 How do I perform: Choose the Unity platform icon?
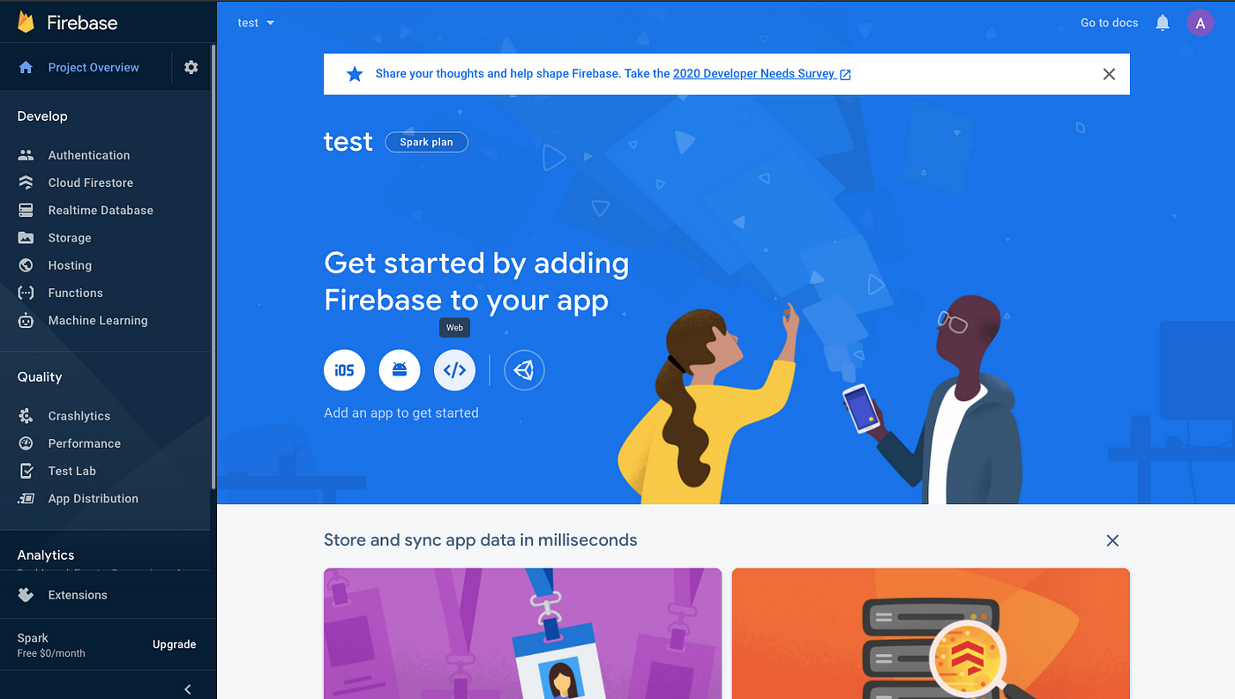pos(524,370)
